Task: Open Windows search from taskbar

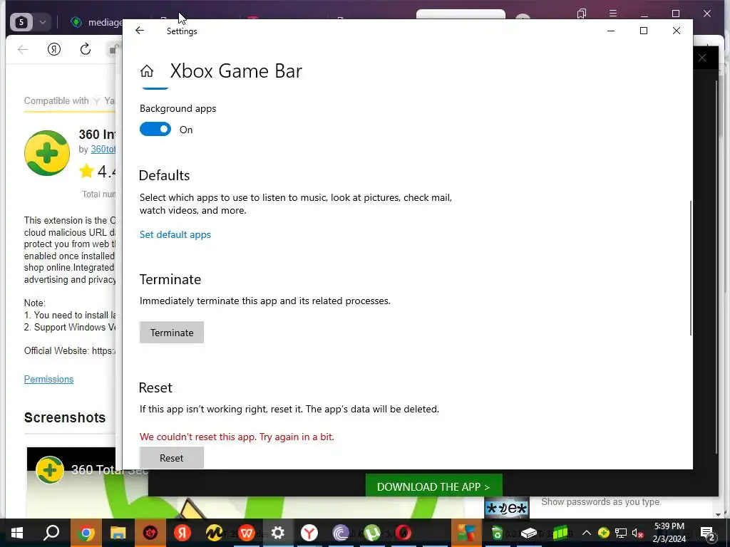Action: [51, 533]
